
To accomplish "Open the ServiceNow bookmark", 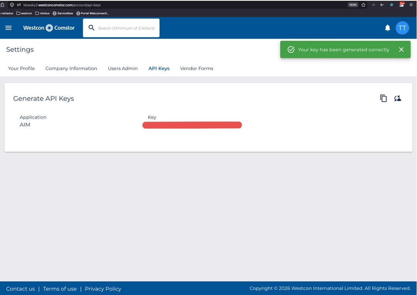I will pyautogui.click(x=63, y=13).
